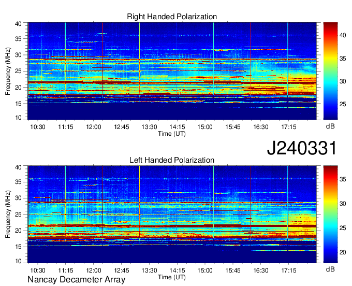The width and height of the screenshot is (352, 286).
Task: Click the Right Handed Polarization spectrogram image
Action: click(172, 71)
